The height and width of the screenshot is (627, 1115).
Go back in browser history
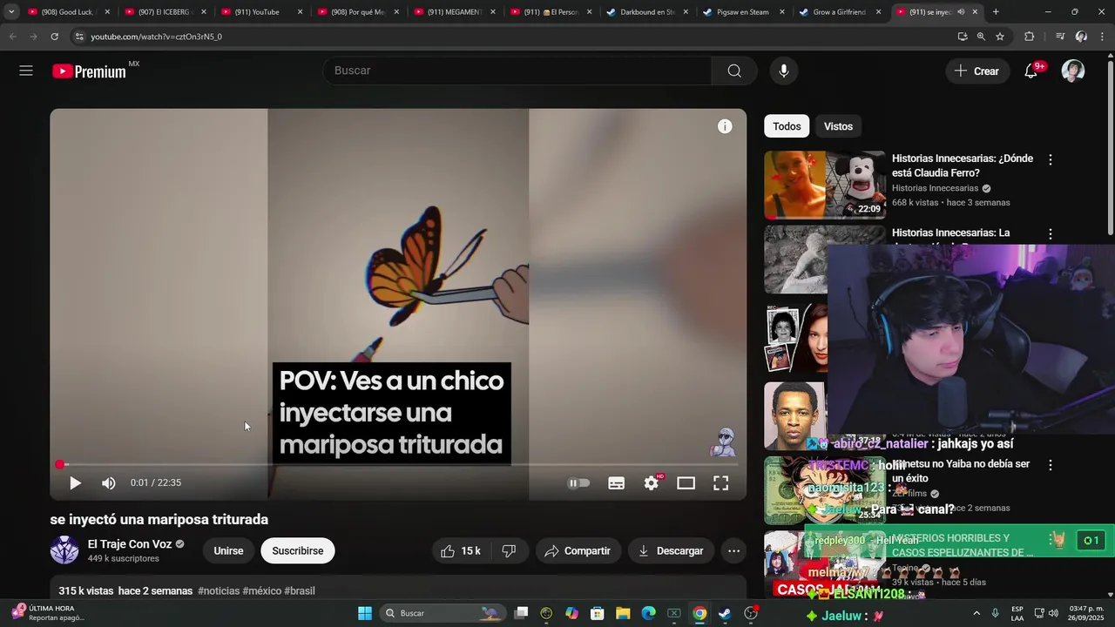tap(12, 37)
